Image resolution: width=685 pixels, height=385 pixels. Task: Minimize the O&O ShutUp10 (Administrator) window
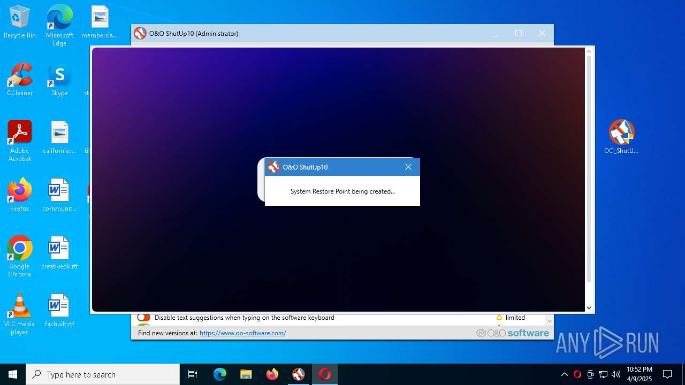(x=495, y=33)
